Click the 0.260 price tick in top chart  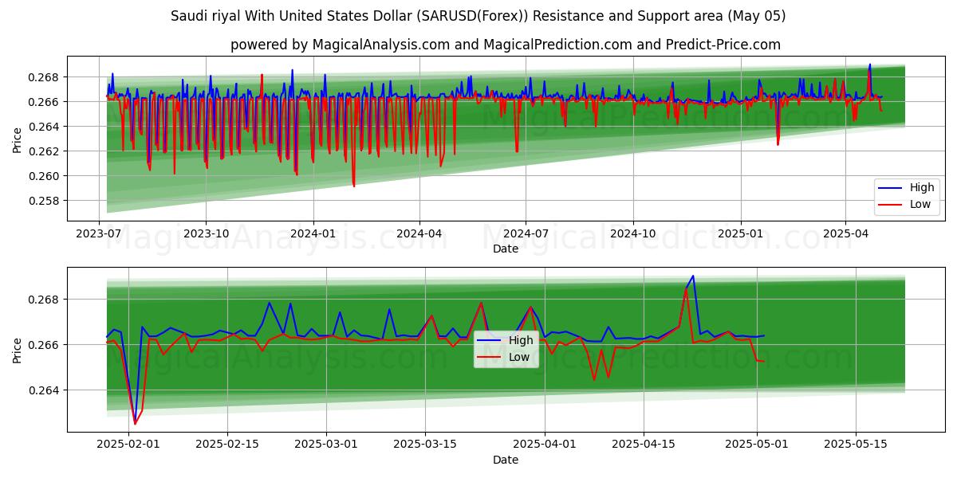tap(45, 176)
